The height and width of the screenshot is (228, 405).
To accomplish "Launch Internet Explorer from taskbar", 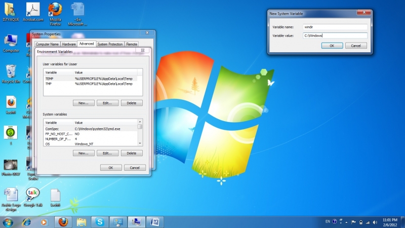I will [x=26, y=222].
